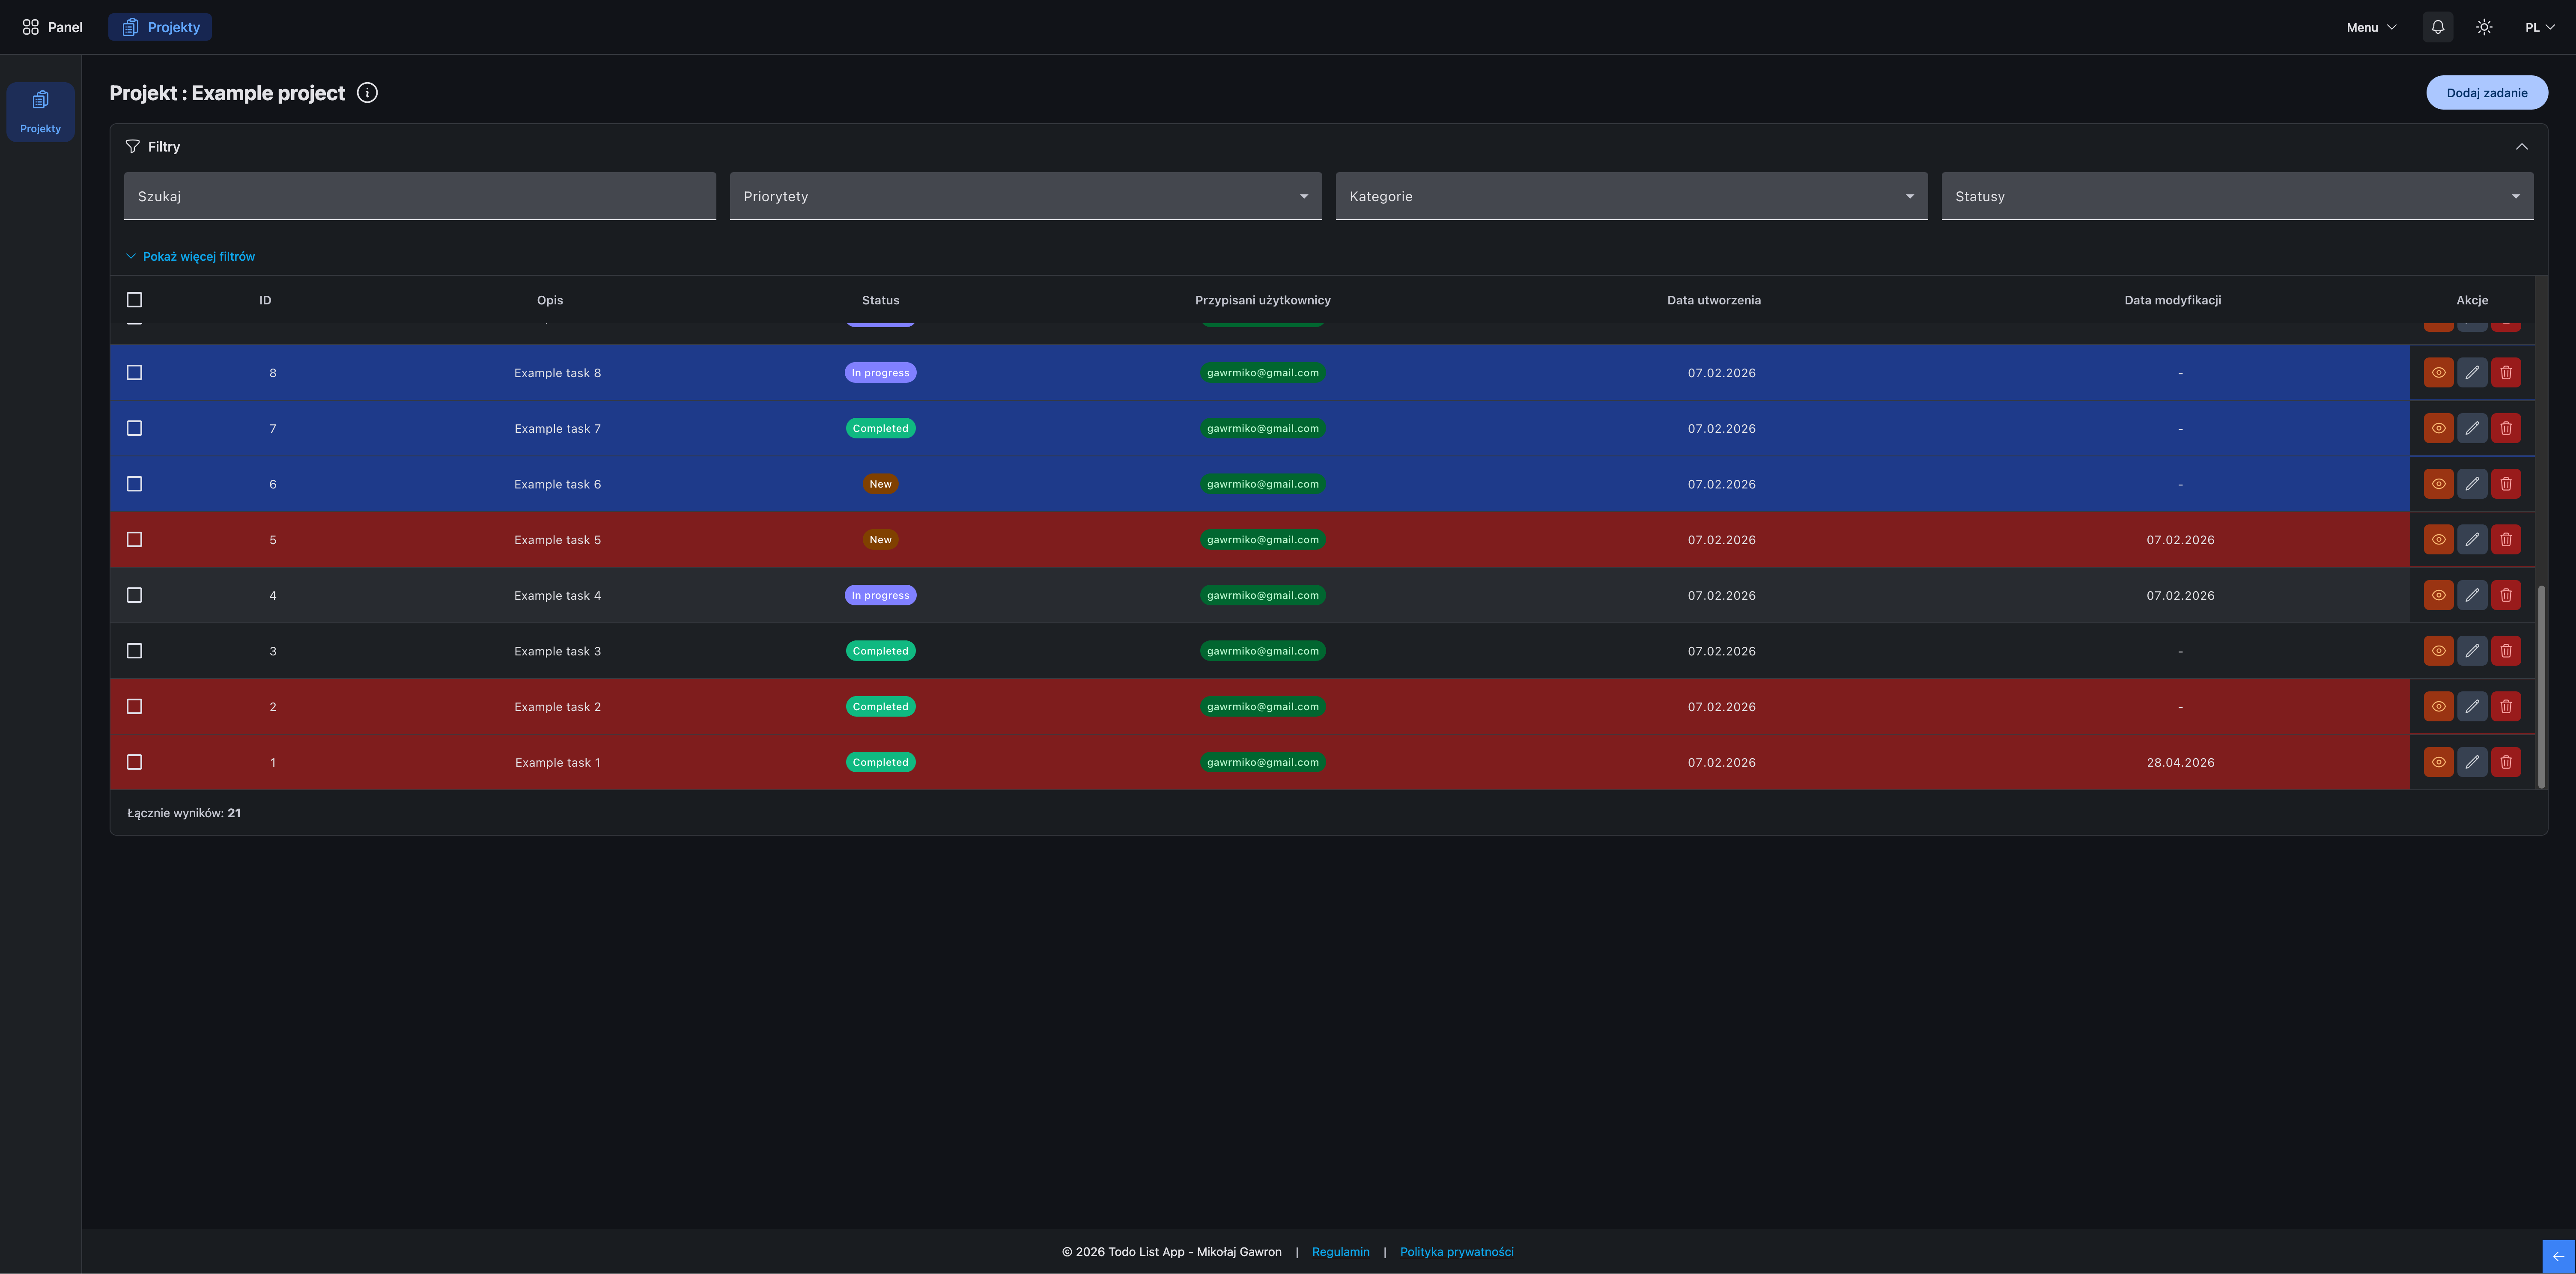Check the box for Example task 8
The image size is (2576, 1274).
pos(135,372)
